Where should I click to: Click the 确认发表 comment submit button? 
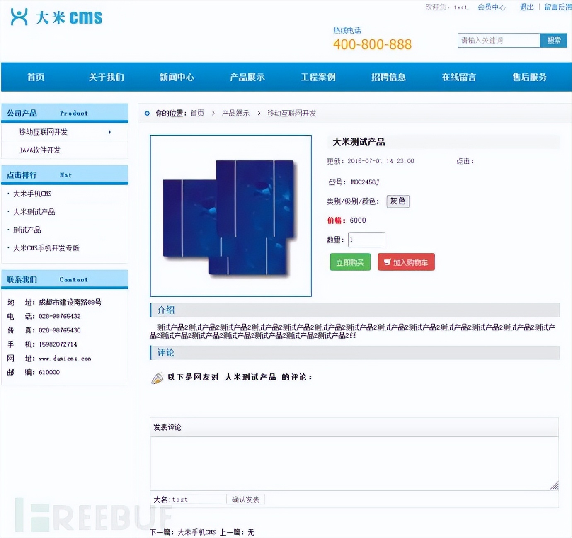tap(245, 499)
